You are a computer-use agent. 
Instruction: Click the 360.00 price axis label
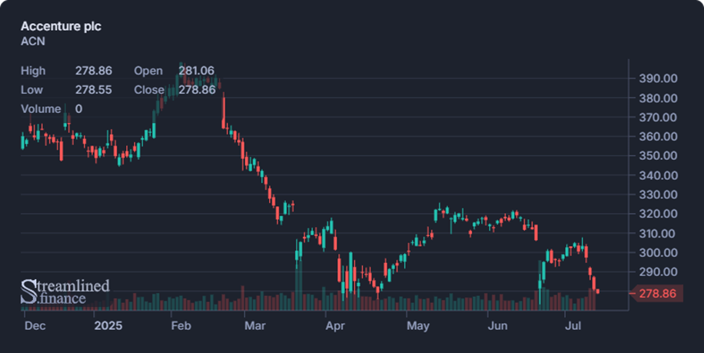pyautogui.click(x=658, y=137)
